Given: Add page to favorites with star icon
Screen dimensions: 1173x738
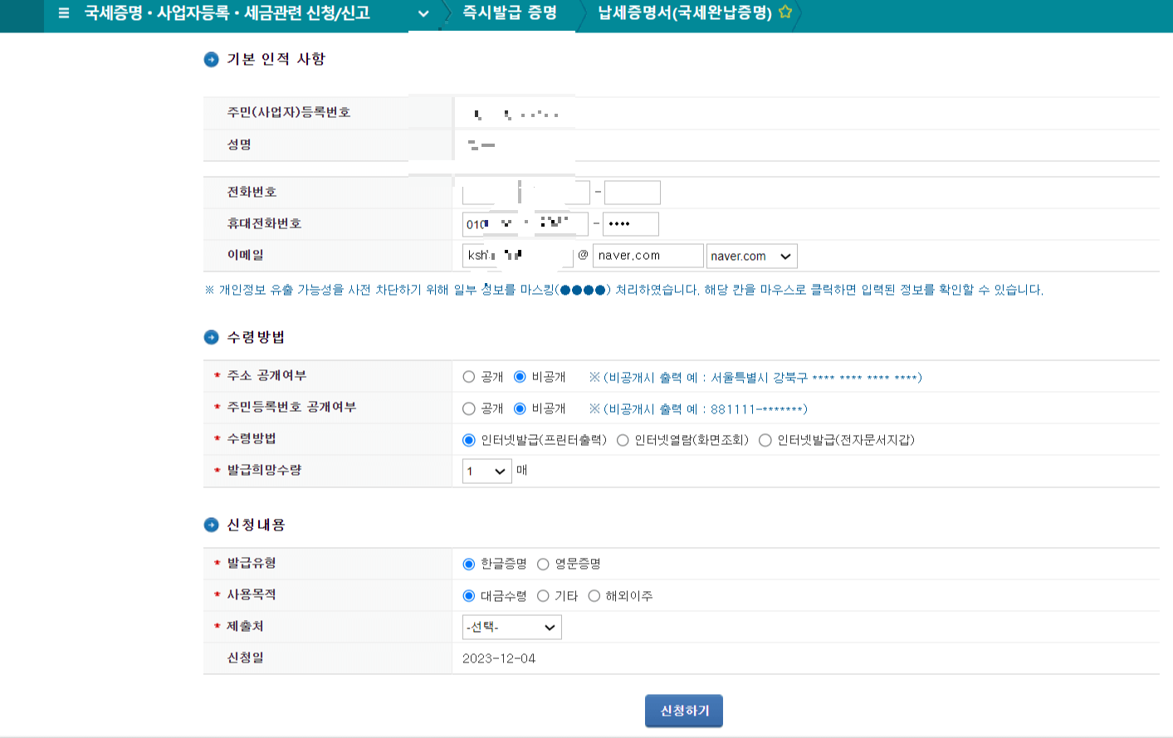Looking at the screenshot, I should tap(785, 12).
